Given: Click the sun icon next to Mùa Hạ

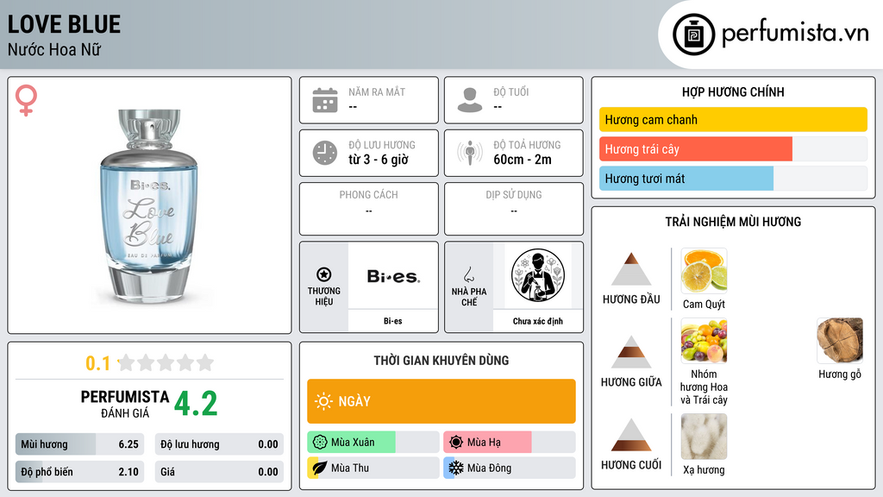Looking at the screenshot, I should tap(456, 442).
